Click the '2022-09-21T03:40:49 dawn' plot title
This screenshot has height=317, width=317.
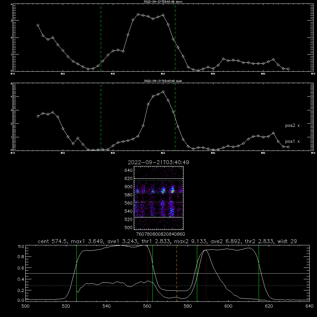click(x=163, y=2)
